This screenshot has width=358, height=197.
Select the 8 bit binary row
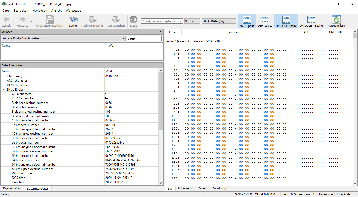pyautogui.click(x=79, y=76)
